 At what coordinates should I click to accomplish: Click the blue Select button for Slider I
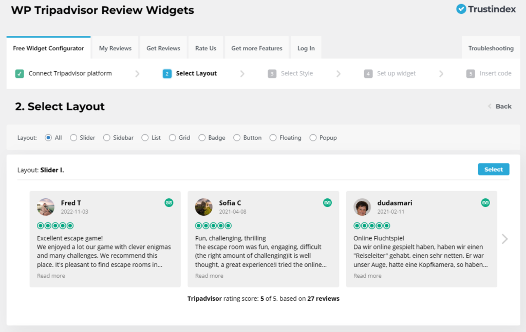coord(493,169)
